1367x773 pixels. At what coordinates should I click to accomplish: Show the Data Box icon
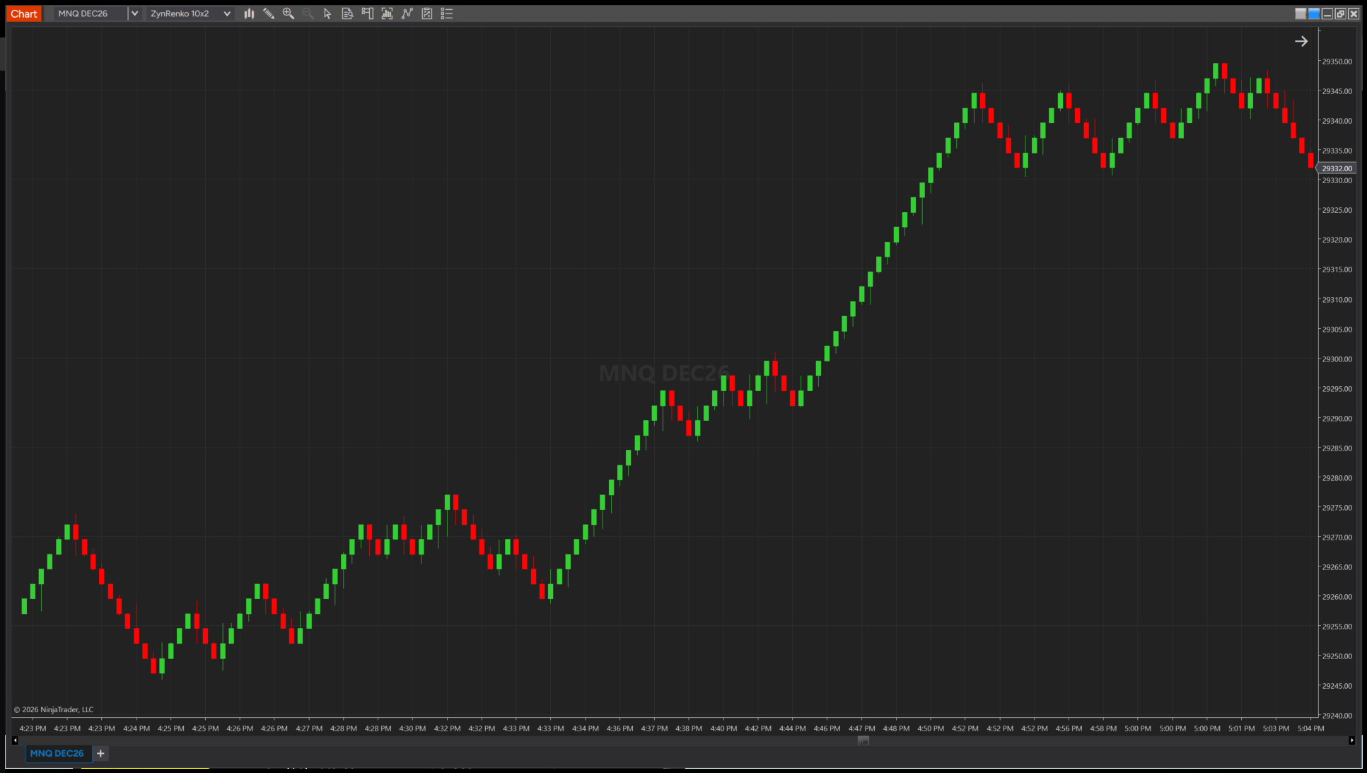click(x=347, y=13)
